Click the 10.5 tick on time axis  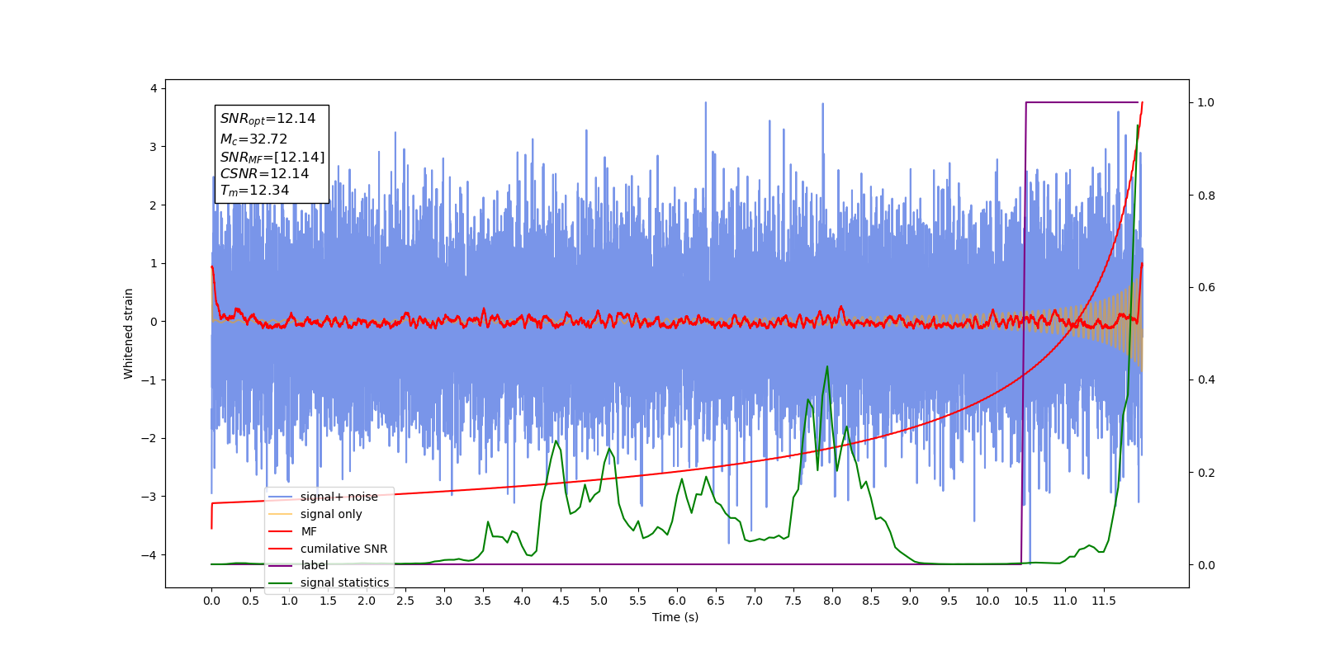[x=1026, y=601]
